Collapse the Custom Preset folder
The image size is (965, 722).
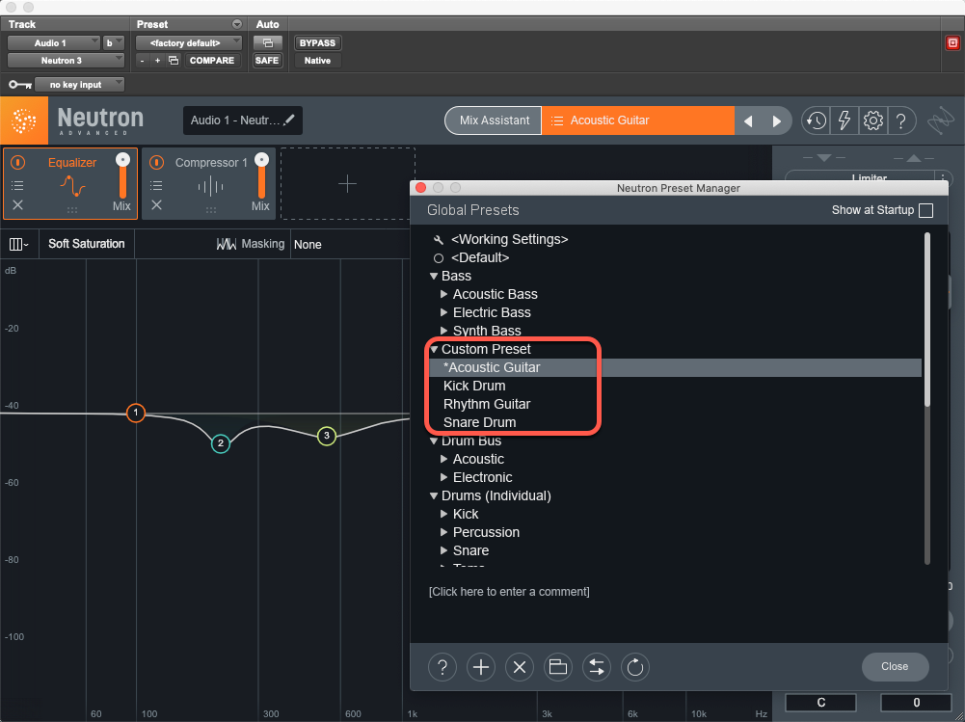(434, 349)
